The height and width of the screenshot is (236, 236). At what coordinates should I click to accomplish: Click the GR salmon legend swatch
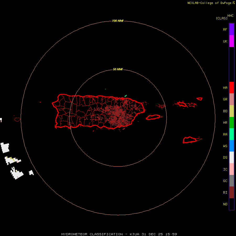pos(232,99)
